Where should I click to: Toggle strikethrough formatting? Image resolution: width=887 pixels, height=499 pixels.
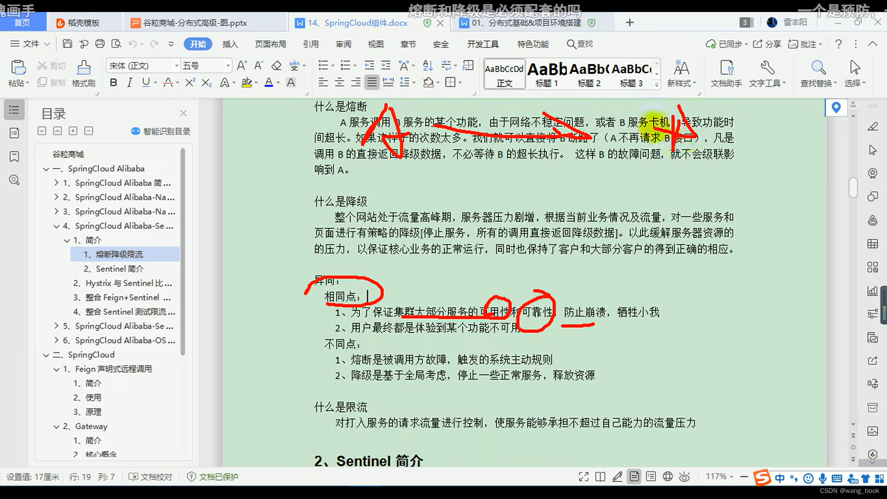168,83
